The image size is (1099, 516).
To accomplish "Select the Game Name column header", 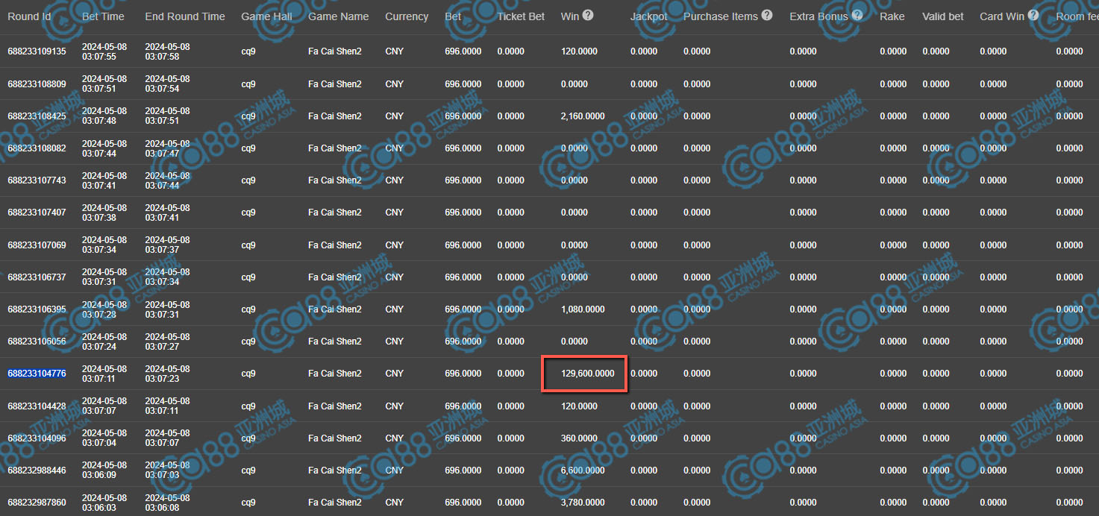I will 338,16.
